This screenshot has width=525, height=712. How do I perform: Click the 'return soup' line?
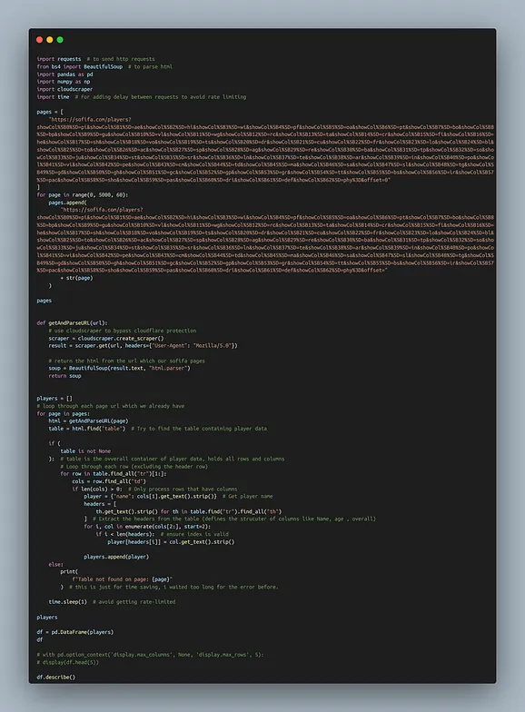pos(65,376)
